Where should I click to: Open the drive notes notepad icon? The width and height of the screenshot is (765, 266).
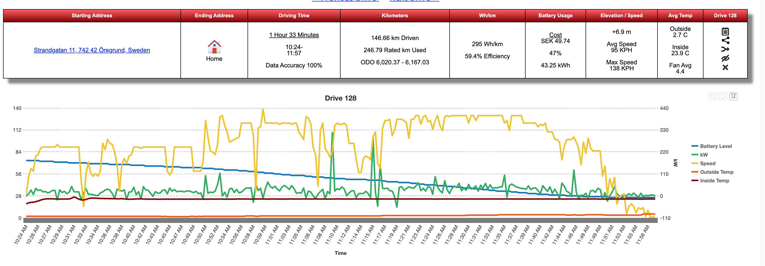pyautogui.click(x=725, y=31)
